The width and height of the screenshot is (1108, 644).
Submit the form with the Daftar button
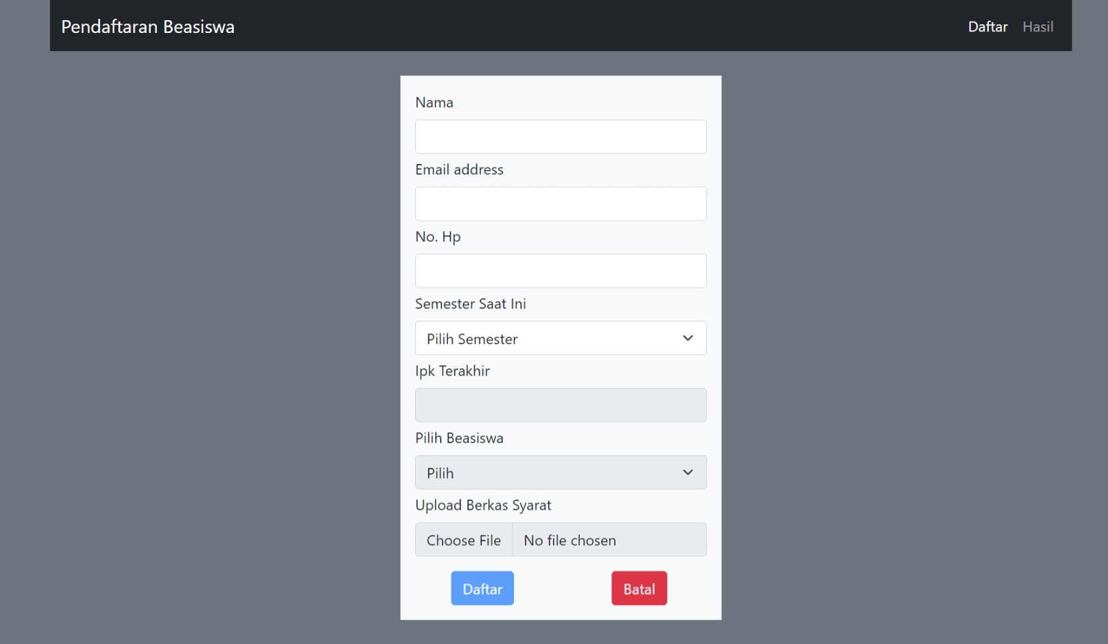pyautogui.click(x=482, y=588)
